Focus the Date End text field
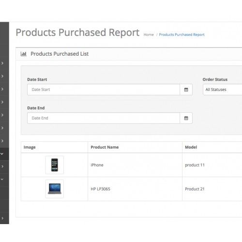 point(104,118)
